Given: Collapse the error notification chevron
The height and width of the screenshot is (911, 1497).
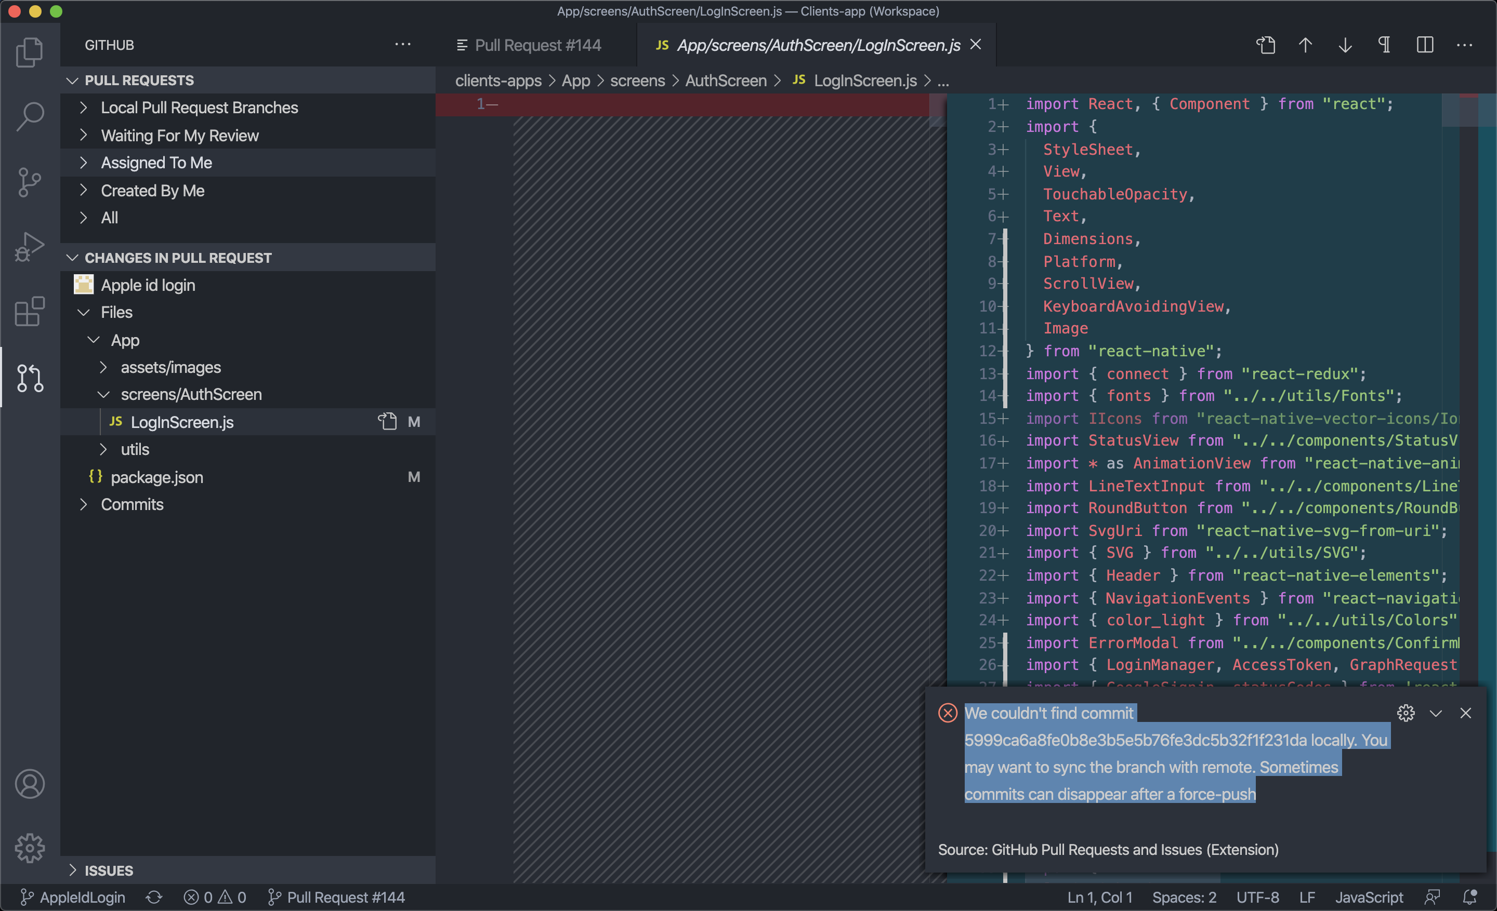Looking at the screenshot, I should (1435, 713).
